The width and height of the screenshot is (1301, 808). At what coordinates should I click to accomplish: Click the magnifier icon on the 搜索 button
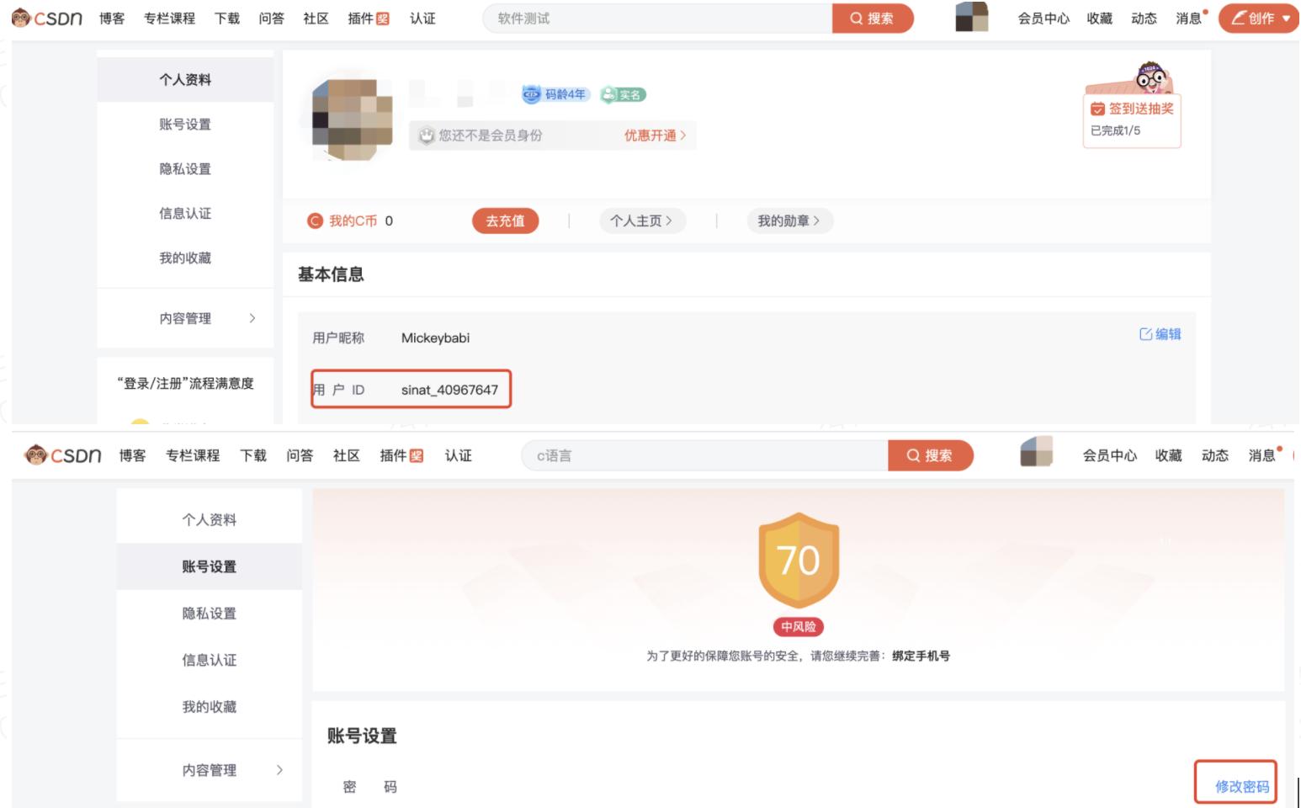pyautogui.click(x=856, y=19)
